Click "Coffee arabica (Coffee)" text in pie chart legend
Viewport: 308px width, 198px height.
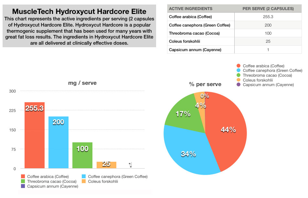[264, 66]
